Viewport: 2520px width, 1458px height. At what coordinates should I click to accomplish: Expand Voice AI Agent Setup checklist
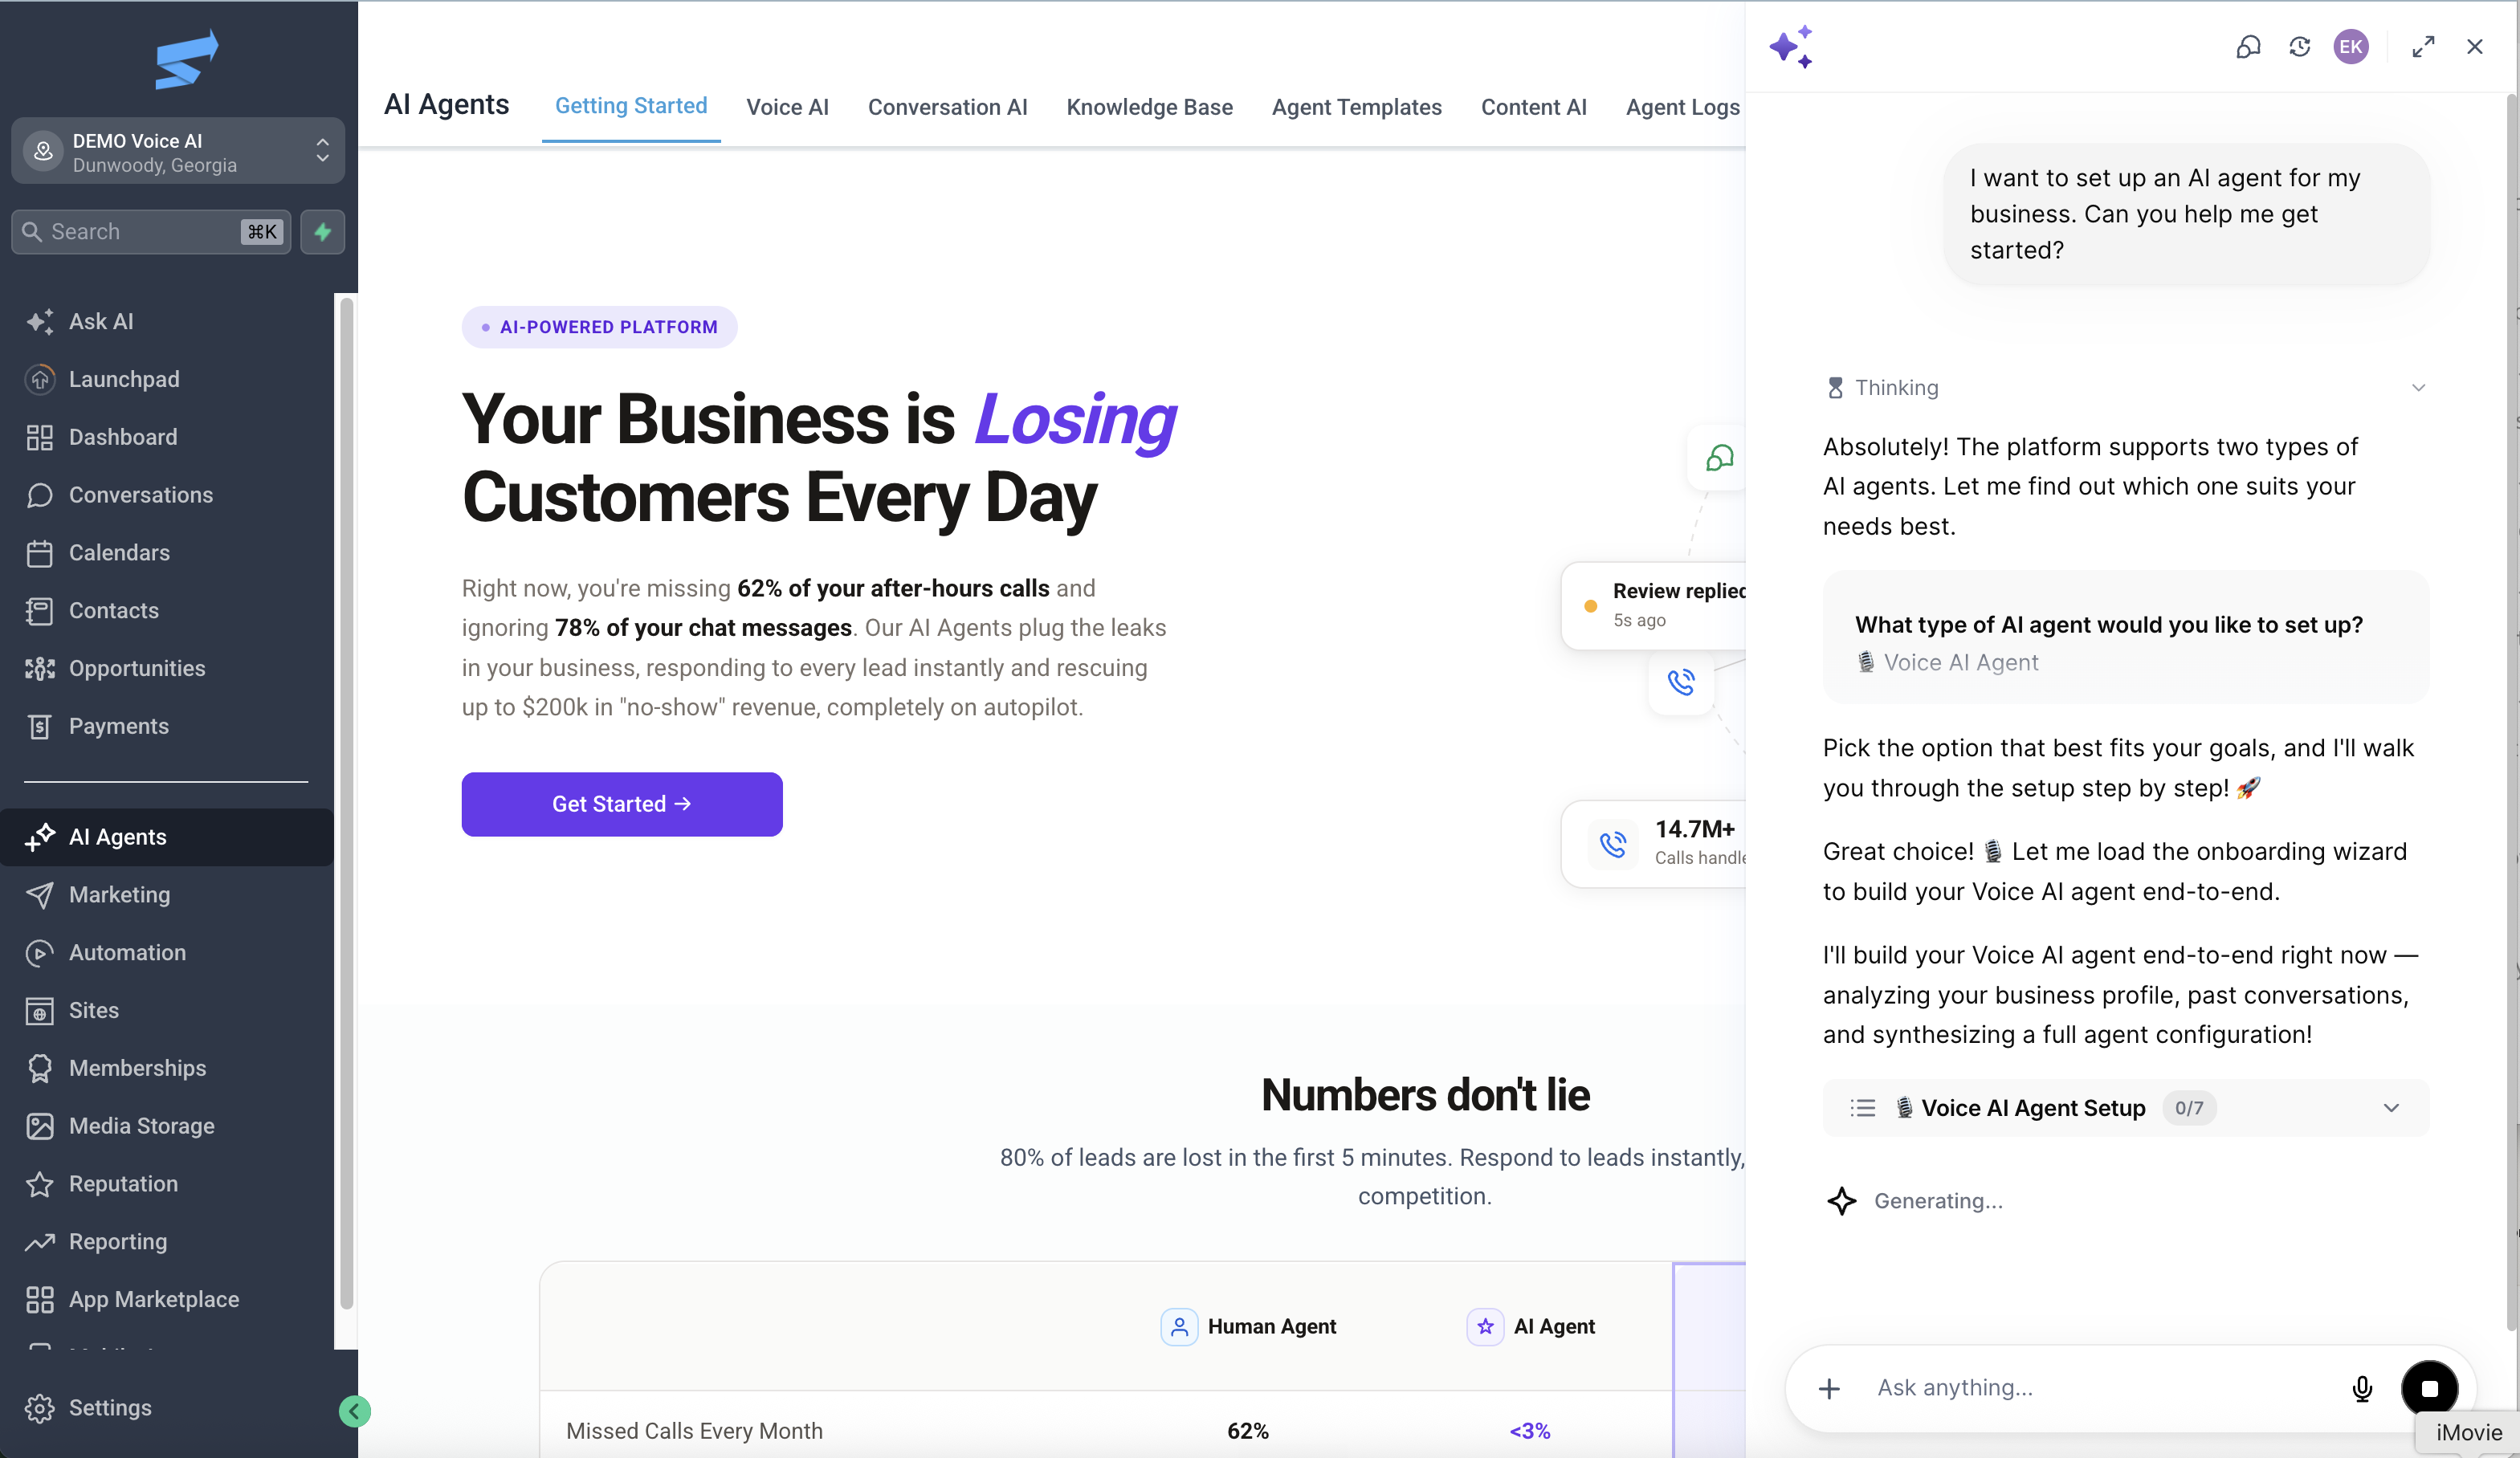2390,1108
